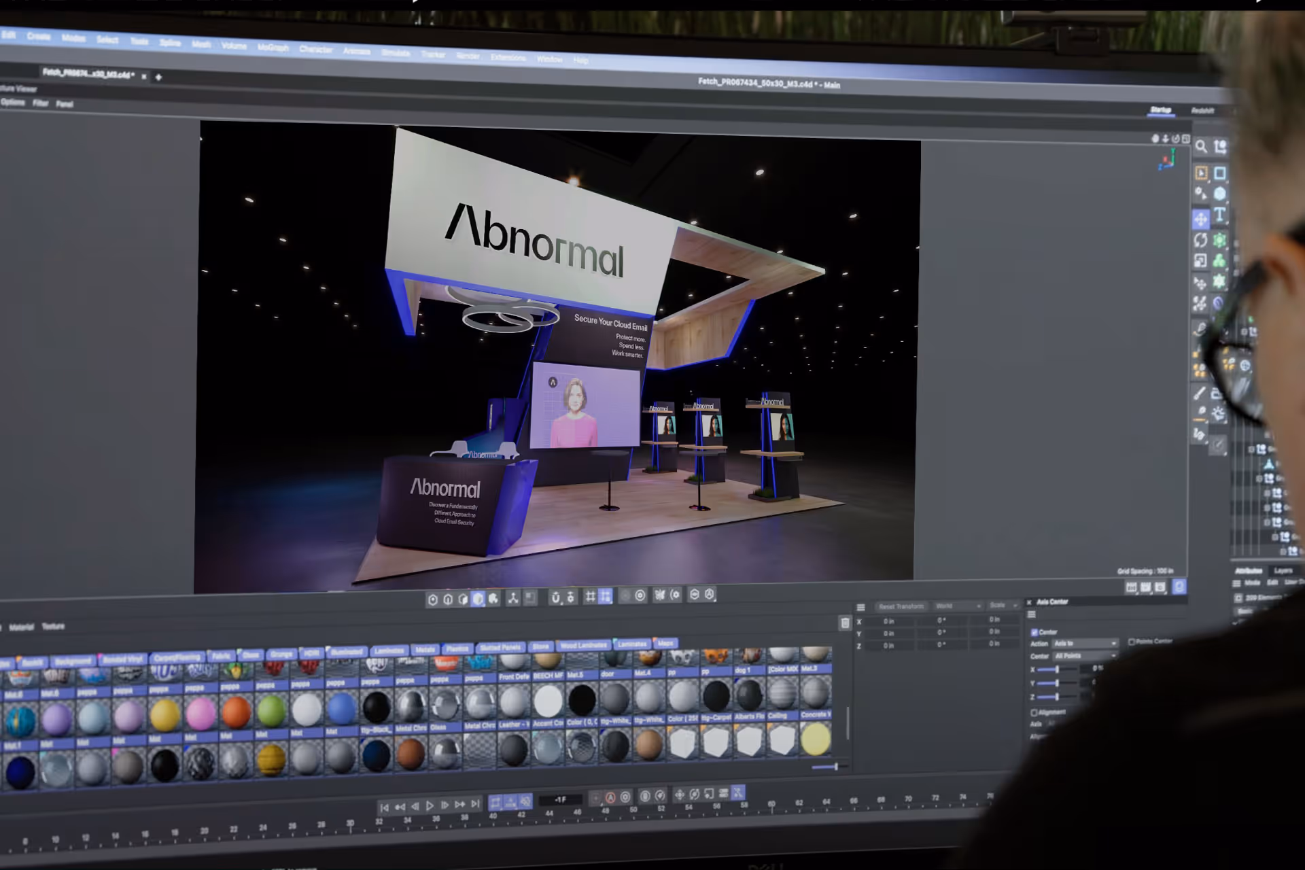Click the hash grid icon under viewport

pos(590,597)
